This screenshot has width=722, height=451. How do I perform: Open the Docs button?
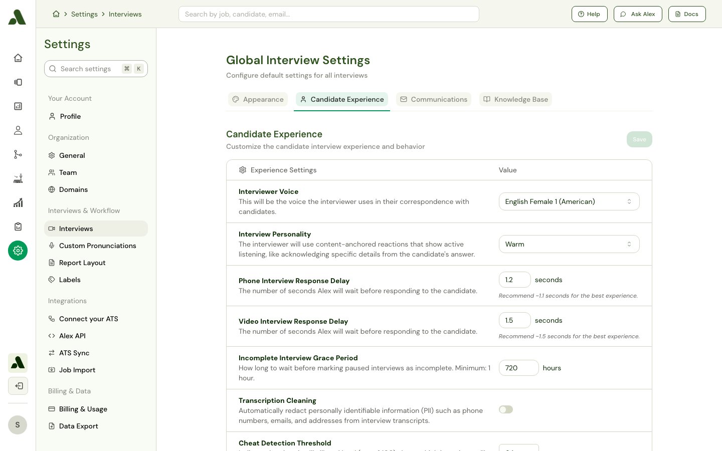coord(687,14)
